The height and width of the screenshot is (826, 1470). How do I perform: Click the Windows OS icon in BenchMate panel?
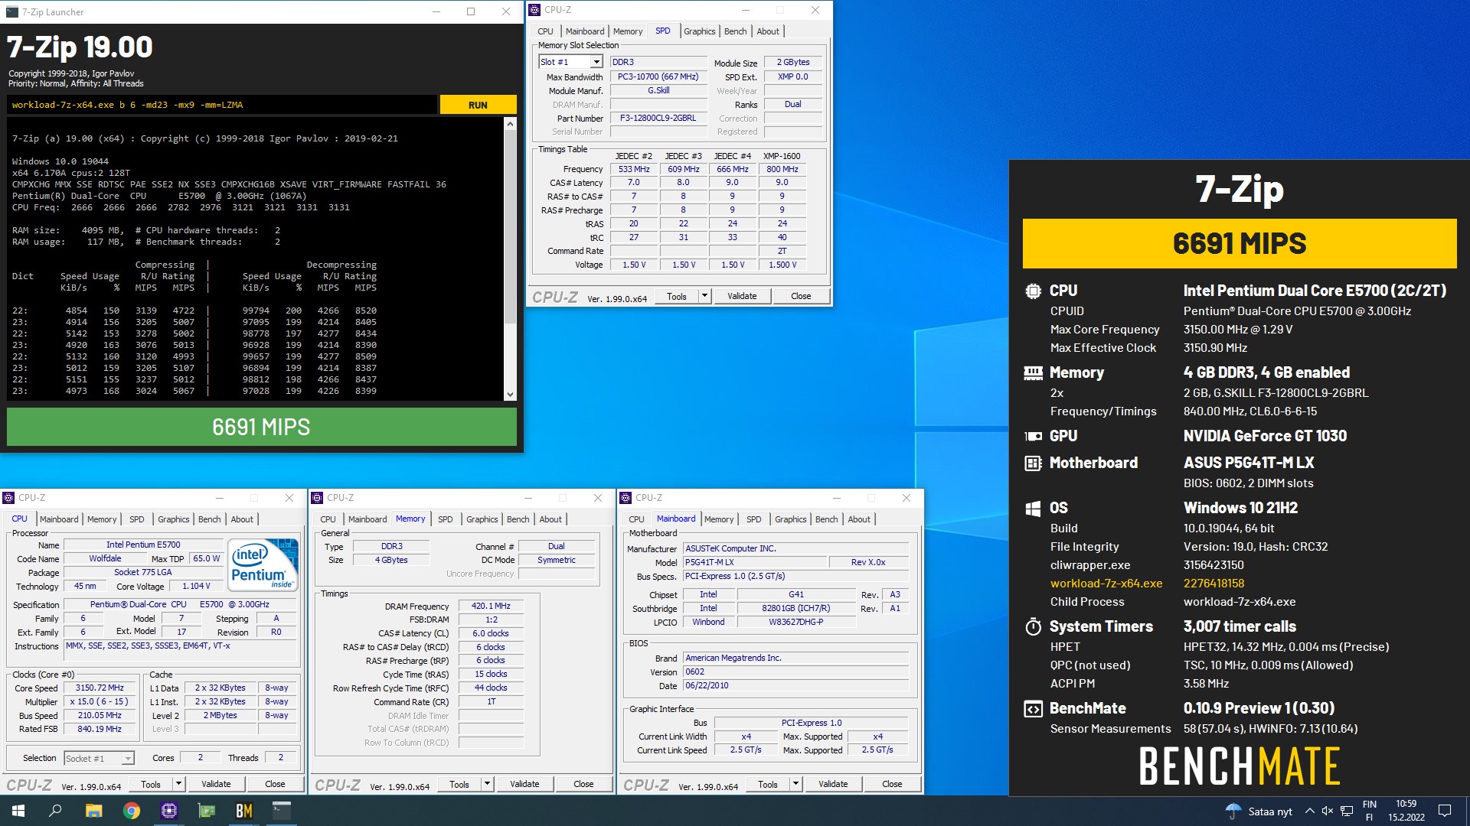pos(1033,509)
